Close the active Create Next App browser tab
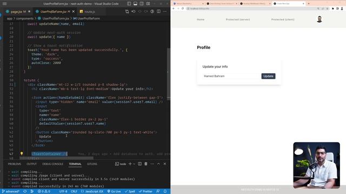346x194 pixels. pyautogui.click(x=303, y=4)
